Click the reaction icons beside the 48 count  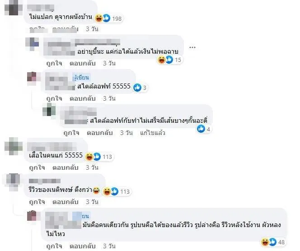point(269,242)
